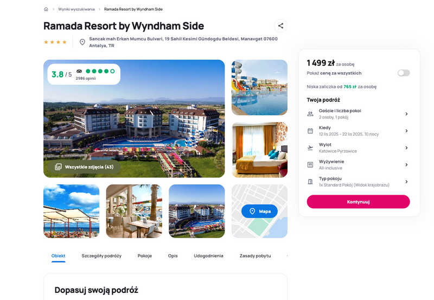
Task: Switch to the Udogodnienia tab
Action: [208, 256]
